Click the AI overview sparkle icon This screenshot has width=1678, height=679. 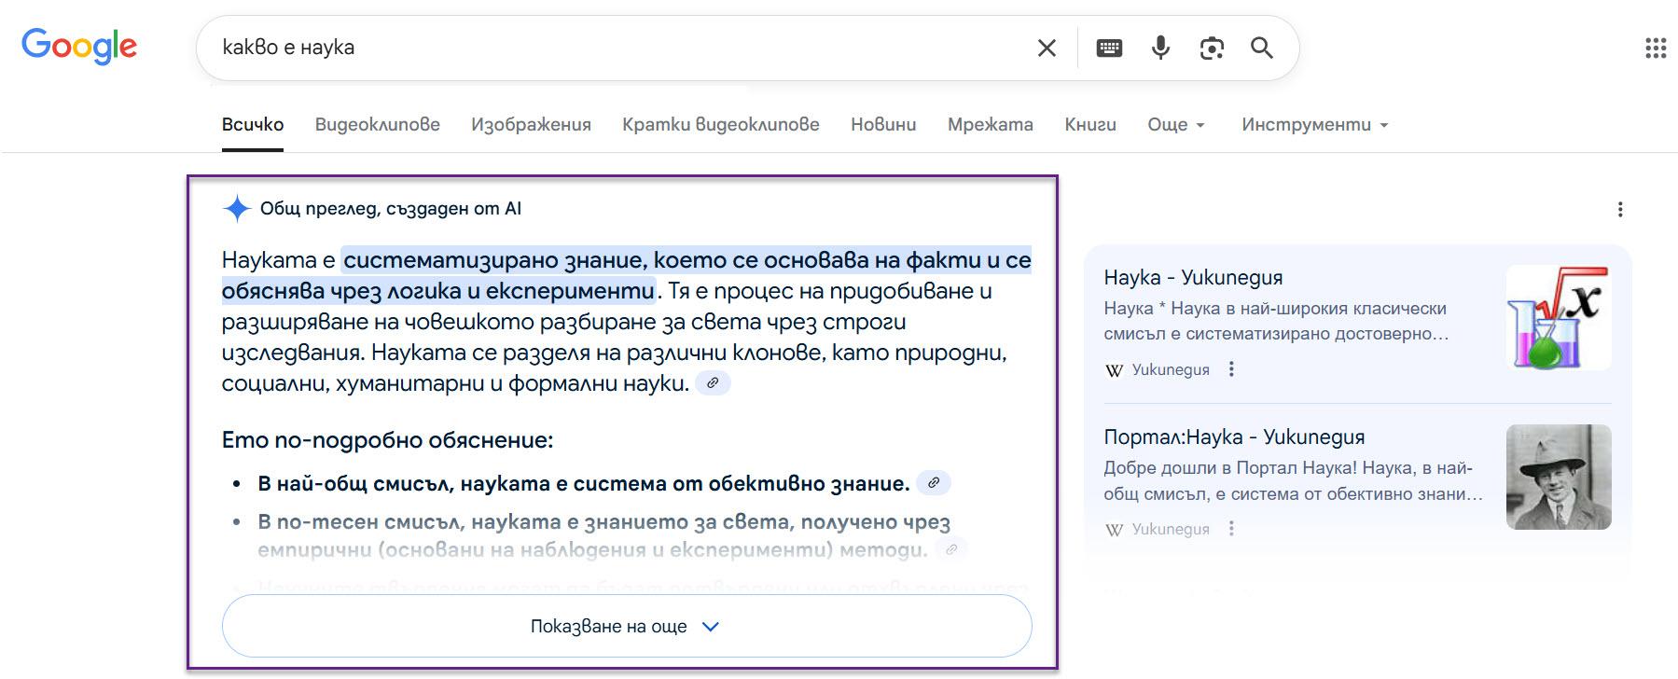coord(237,208)
